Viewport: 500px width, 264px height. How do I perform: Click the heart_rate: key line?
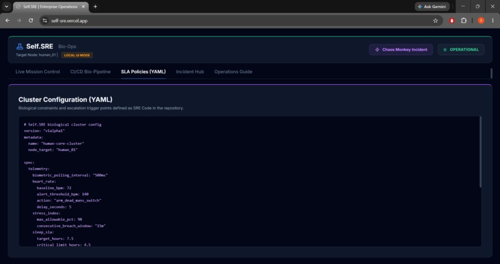point(44,182)
